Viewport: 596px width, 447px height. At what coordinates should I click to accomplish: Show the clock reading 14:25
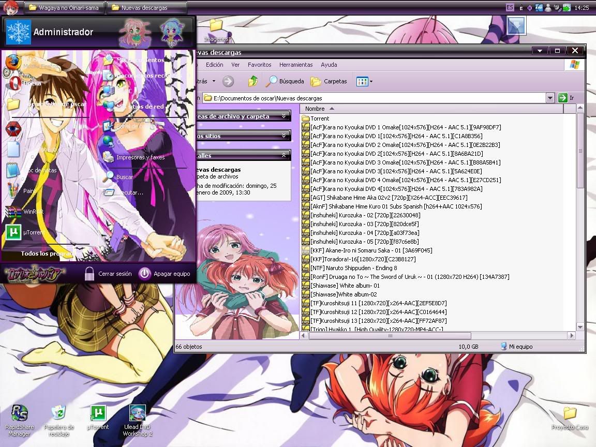pos(582,8)
